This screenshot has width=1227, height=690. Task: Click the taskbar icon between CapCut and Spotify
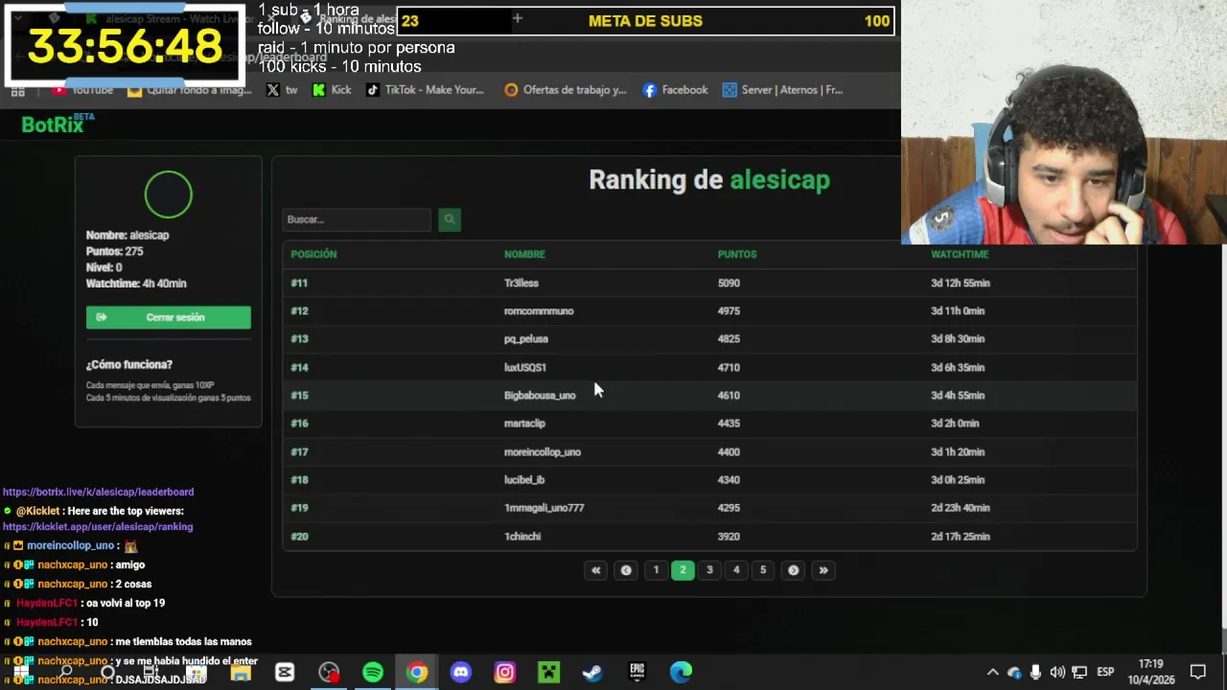coord(329,672)
